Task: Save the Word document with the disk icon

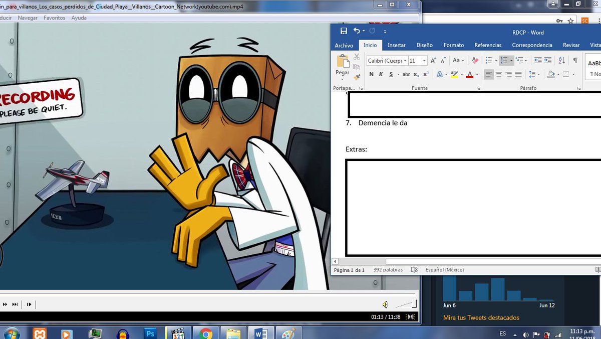Action: coord(344,31)
